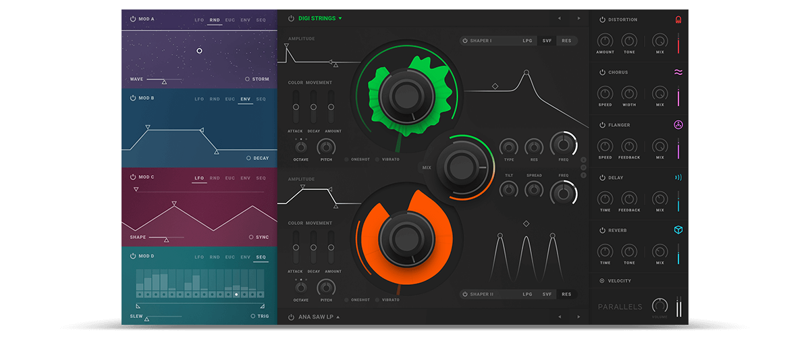Adjust the Wave slider in Mod A
Image resolution: width=810 pixels, height=339 pixels.
(163, 80)
